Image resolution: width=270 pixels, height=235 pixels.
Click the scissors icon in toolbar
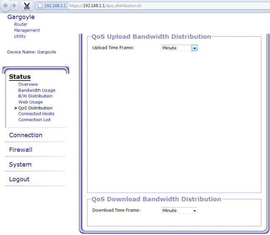tap(27, 6)
